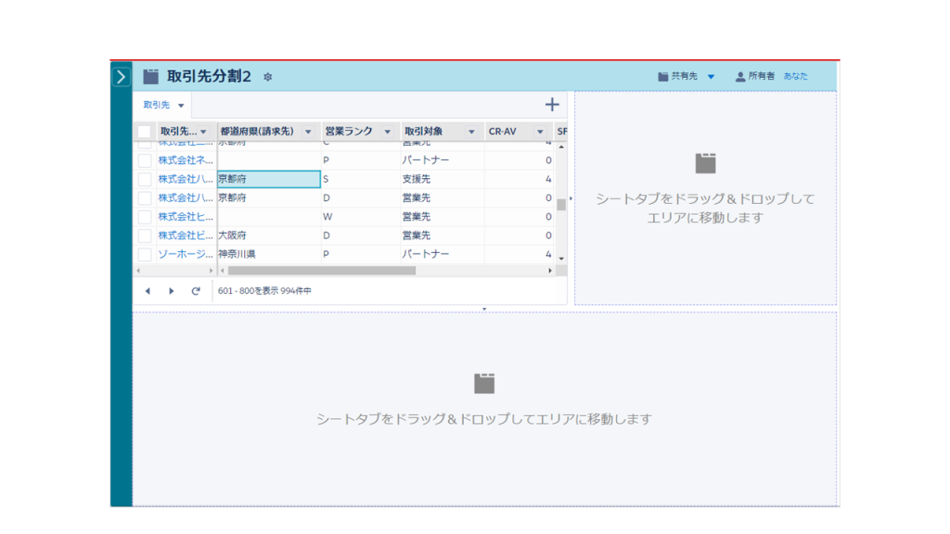
Task: Click the bottom drop area folder icon
Action: coord(484,383)
